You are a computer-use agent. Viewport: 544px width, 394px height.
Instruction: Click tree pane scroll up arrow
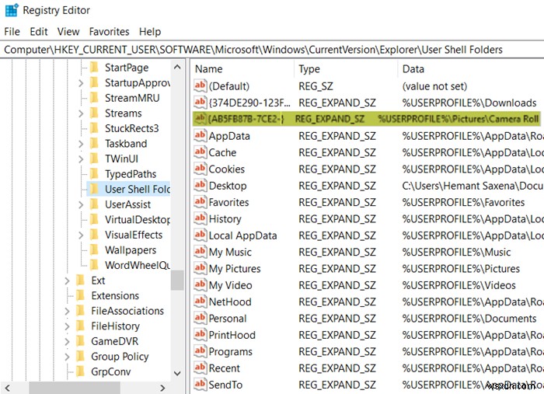pyautogui.click(x=177, y=67)
